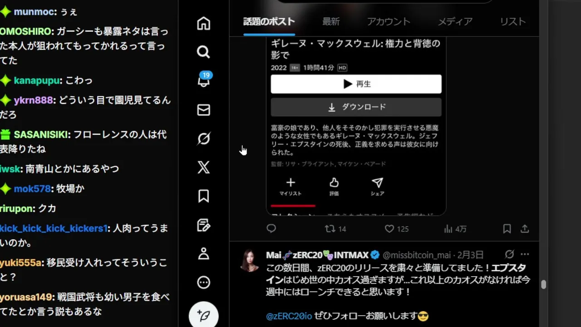The height and width of the screenshot is (327, 581).
Task: Click Grok icon on Mai's post
Action: pyautogui.click(x=509, y=254)
